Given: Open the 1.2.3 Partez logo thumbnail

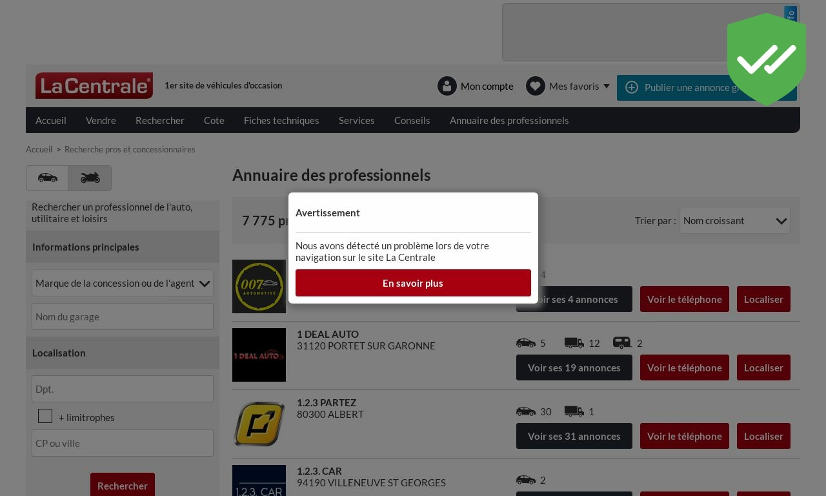Looking at the screenshot, I should 259,423.
